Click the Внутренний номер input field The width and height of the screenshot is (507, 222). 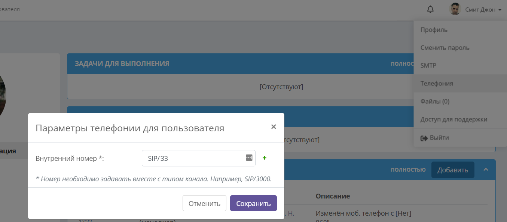tap(199, 158)
